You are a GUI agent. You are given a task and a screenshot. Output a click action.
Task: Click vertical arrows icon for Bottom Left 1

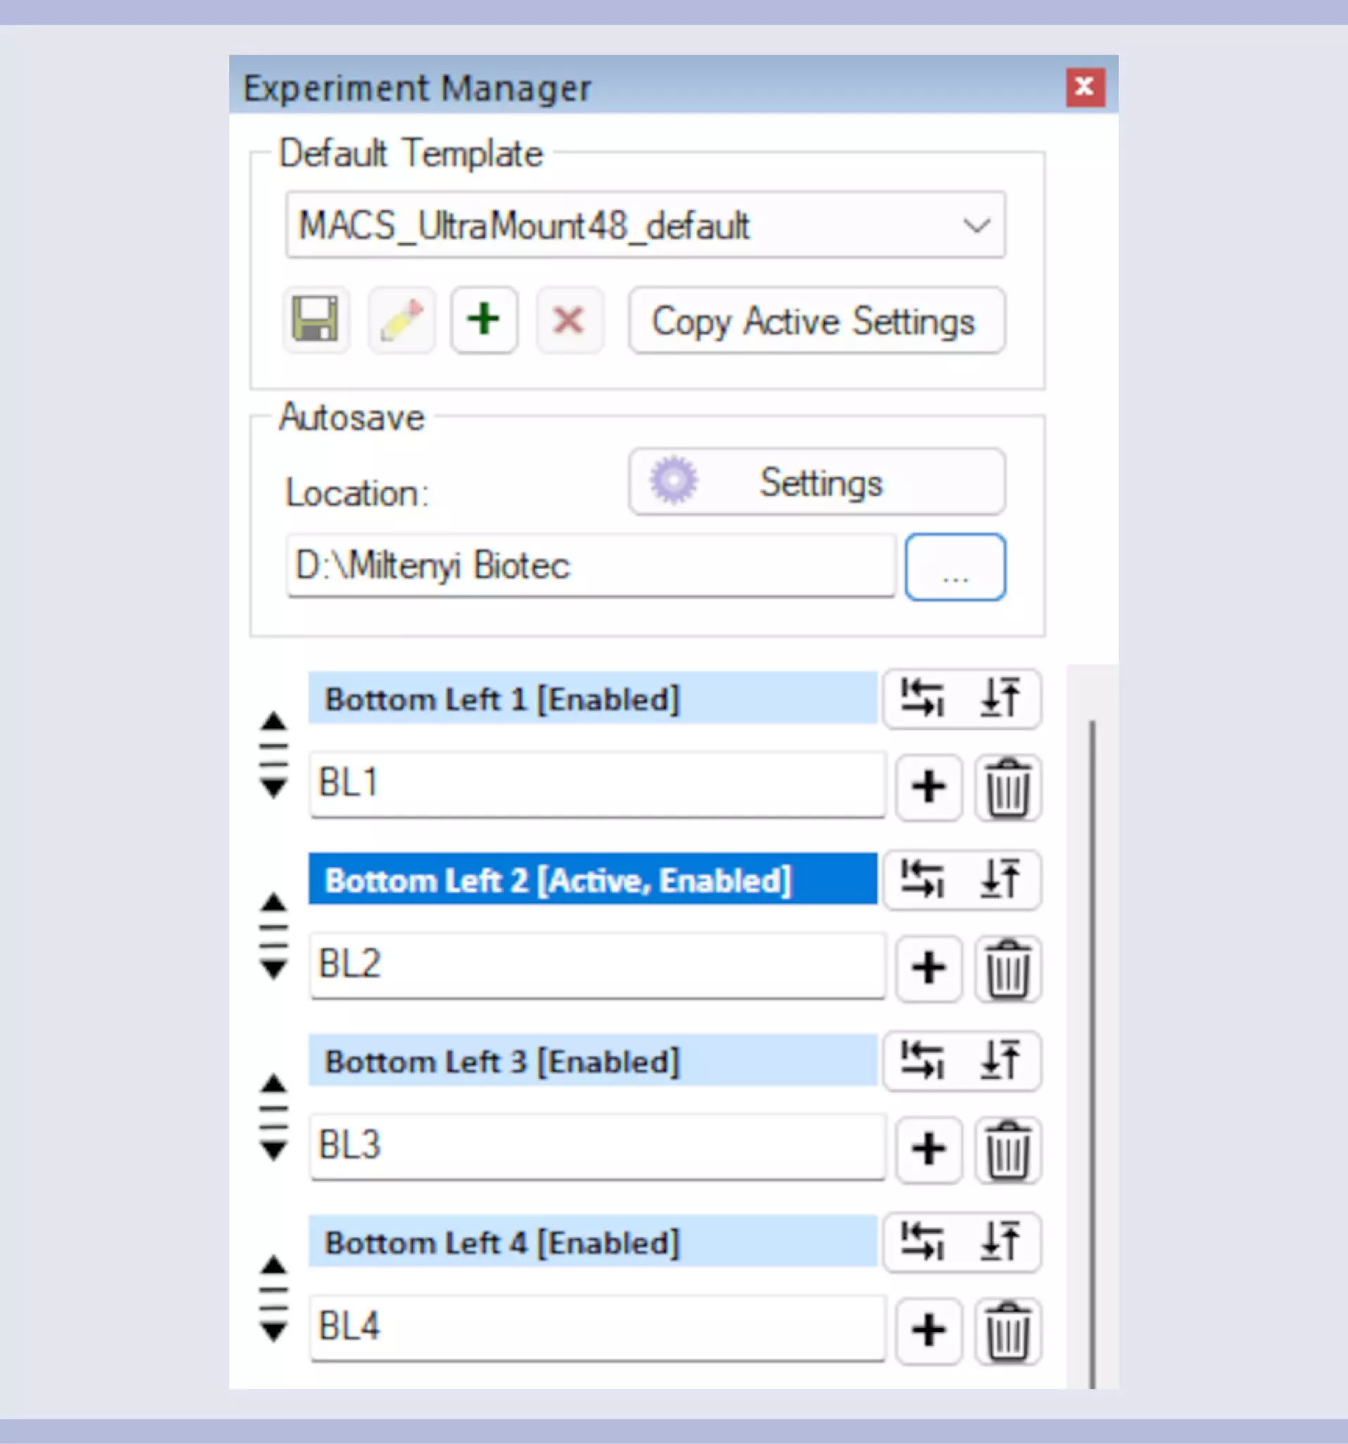(x=1001, y=698)
